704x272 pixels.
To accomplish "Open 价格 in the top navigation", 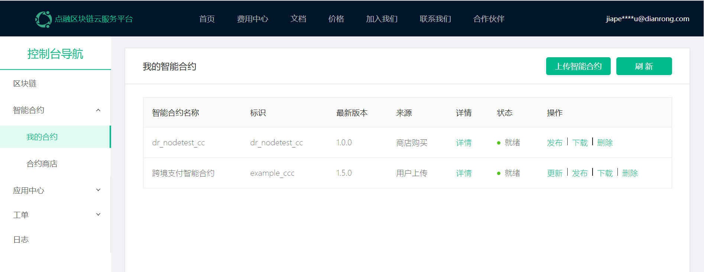I will pyautogui.click(x=336, y=19).
